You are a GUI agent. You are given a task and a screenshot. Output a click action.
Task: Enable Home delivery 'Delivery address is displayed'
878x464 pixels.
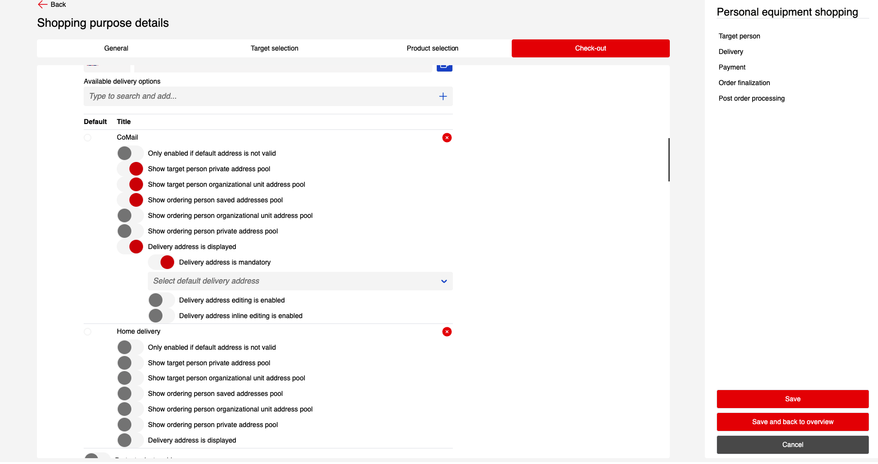(x=130, y=440)
